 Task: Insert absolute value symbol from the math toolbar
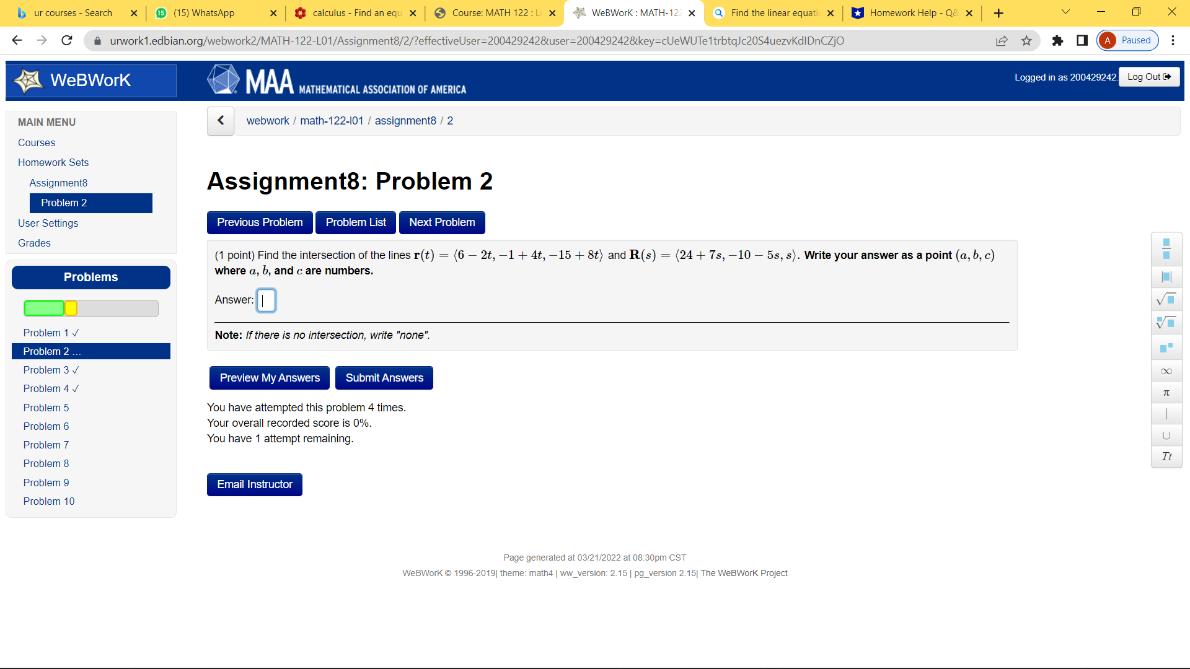point(1166,277)
